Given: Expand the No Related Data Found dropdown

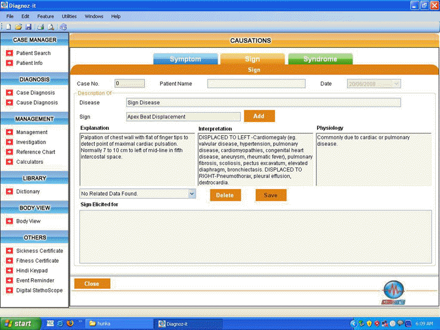Looking at the screenshot, I should click(x=191, y=194).
